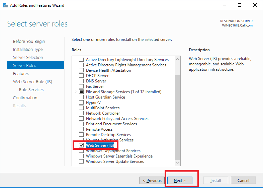Viewport: 263px width, 188px height.
Task: Click the WIN2016IIS.Call.com server name
Action: pyautogui.click(x=237, y=25)
